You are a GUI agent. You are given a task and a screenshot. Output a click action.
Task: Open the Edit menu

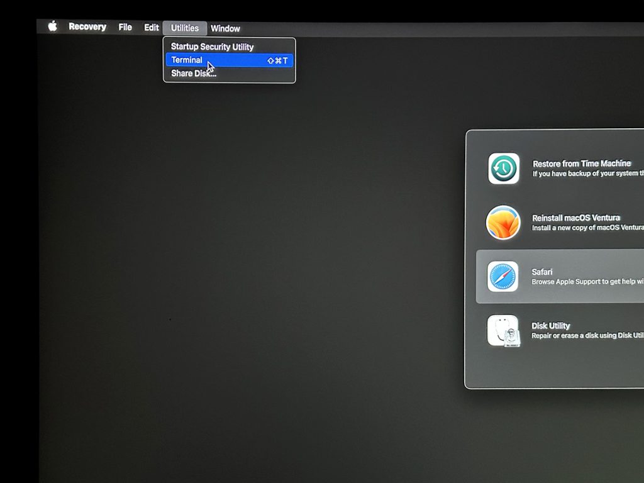(x=152, y=28)
